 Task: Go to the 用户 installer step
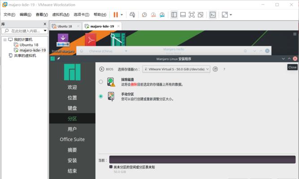click(x=72, y=129)
